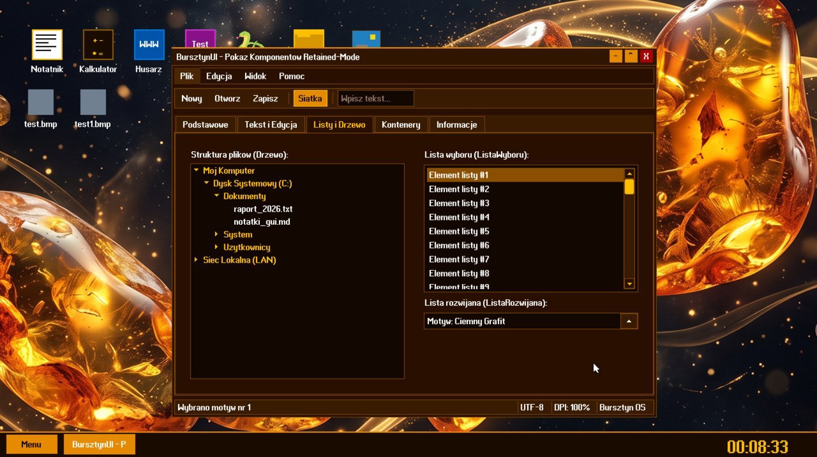
Task: Toggle the Siatka grid button
Action: pos(310,98)
